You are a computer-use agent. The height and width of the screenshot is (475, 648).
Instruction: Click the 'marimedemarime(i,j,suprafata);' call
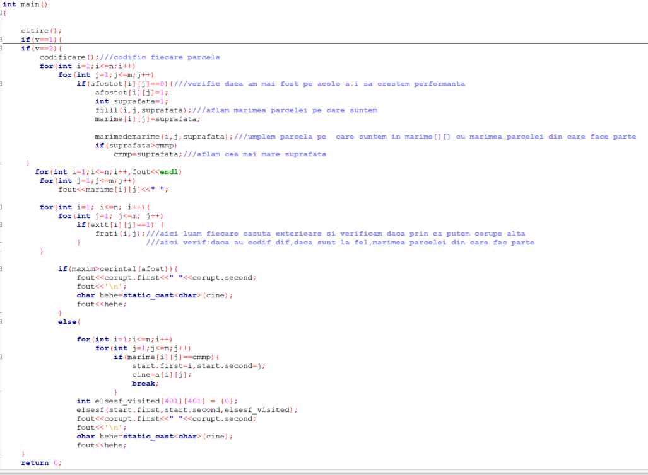click(x=163, y=137)
